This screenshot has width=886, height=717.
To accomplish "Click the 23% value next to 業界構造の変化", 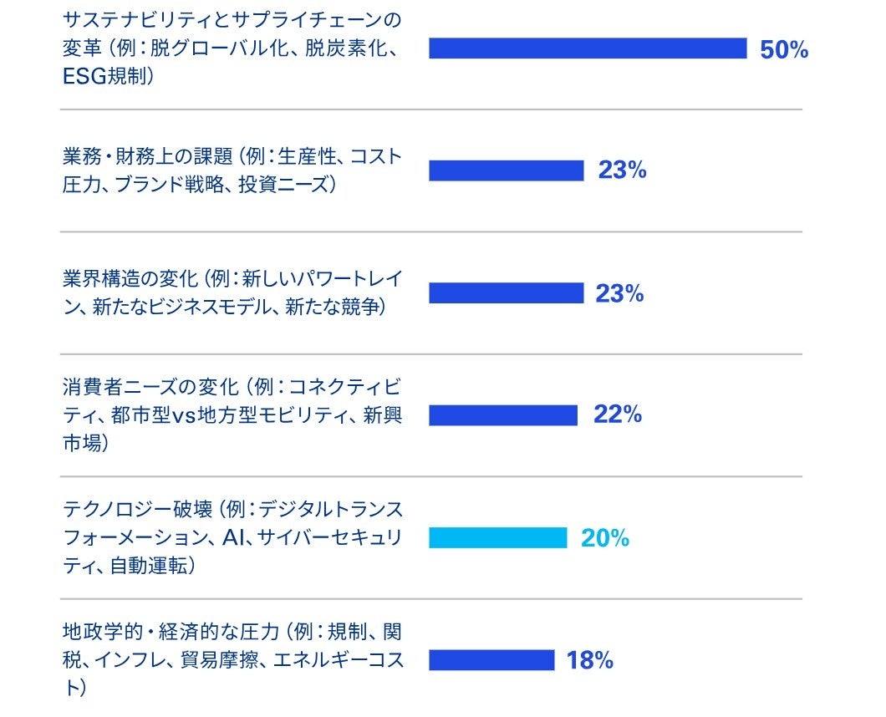I will [619, 293].
